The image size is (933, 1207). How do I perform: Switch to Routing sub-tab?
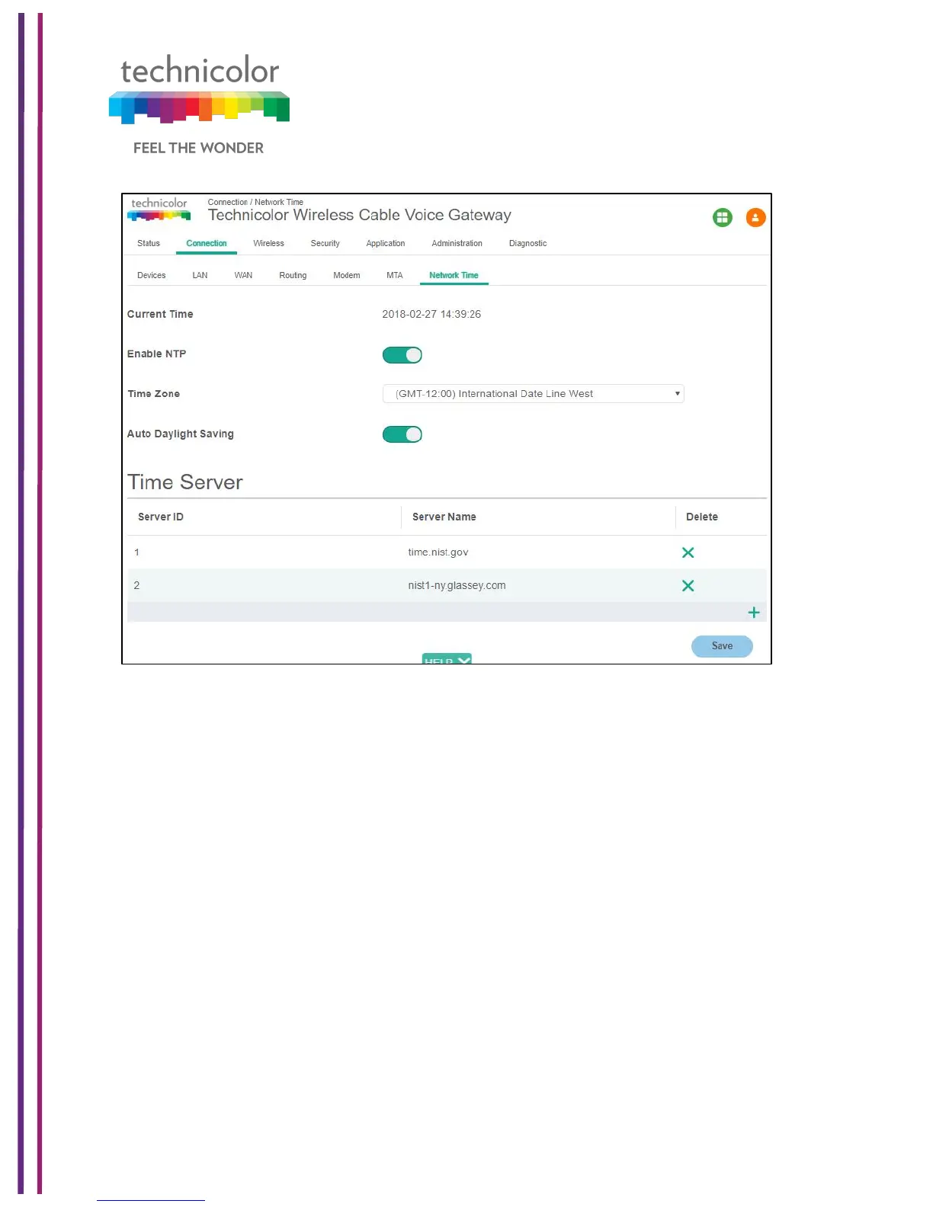[293, 276]
